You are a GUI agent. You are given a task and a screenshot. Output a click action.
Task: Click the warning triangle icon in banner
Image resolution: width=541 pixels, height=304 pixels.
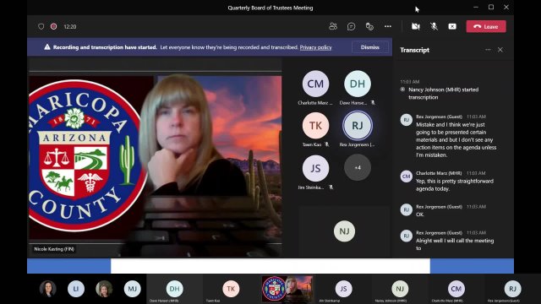point(47,47)
